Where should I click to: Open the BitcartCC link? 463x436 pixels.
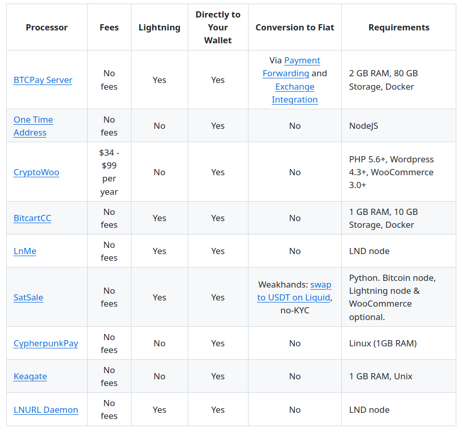tap(32, 218)
